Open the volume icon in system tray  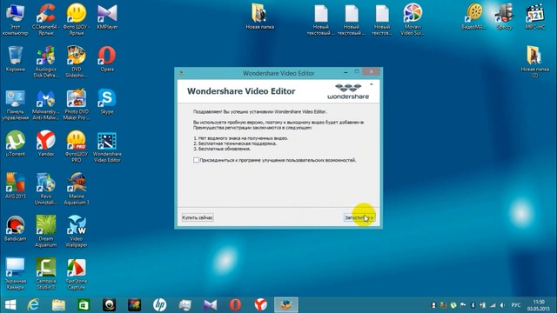point(502,305)
